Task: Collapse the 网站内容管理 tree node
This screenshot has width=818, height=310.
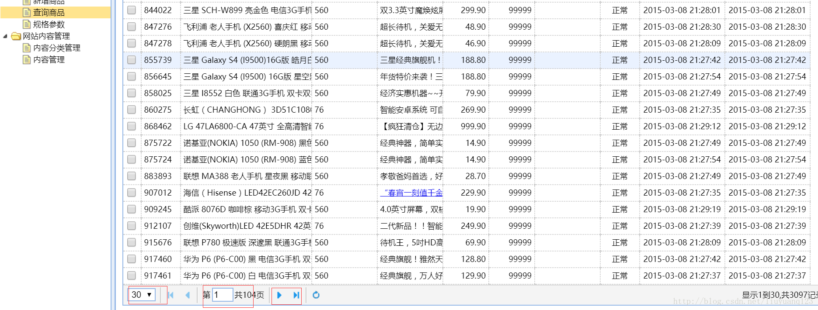Action: point(5,36)
